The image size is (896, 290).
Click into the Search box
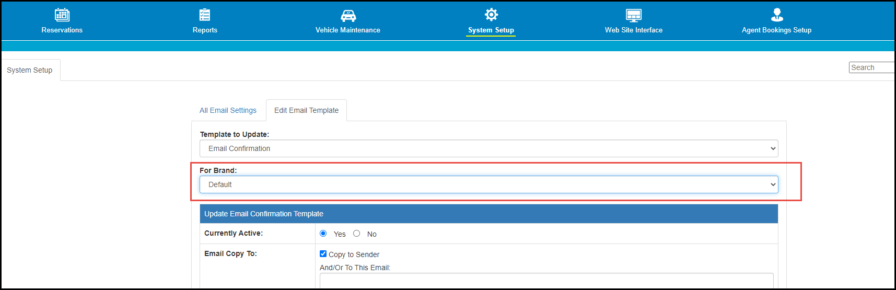click(872, 67)
